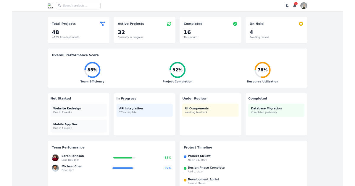
Task: Click the Active Projects refresh icon
Action: tap(169, 24)
